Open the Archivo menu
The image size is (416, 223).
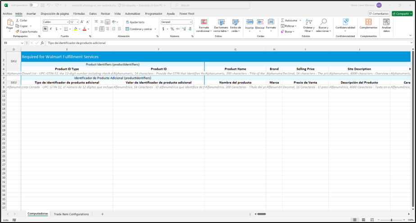7,13
